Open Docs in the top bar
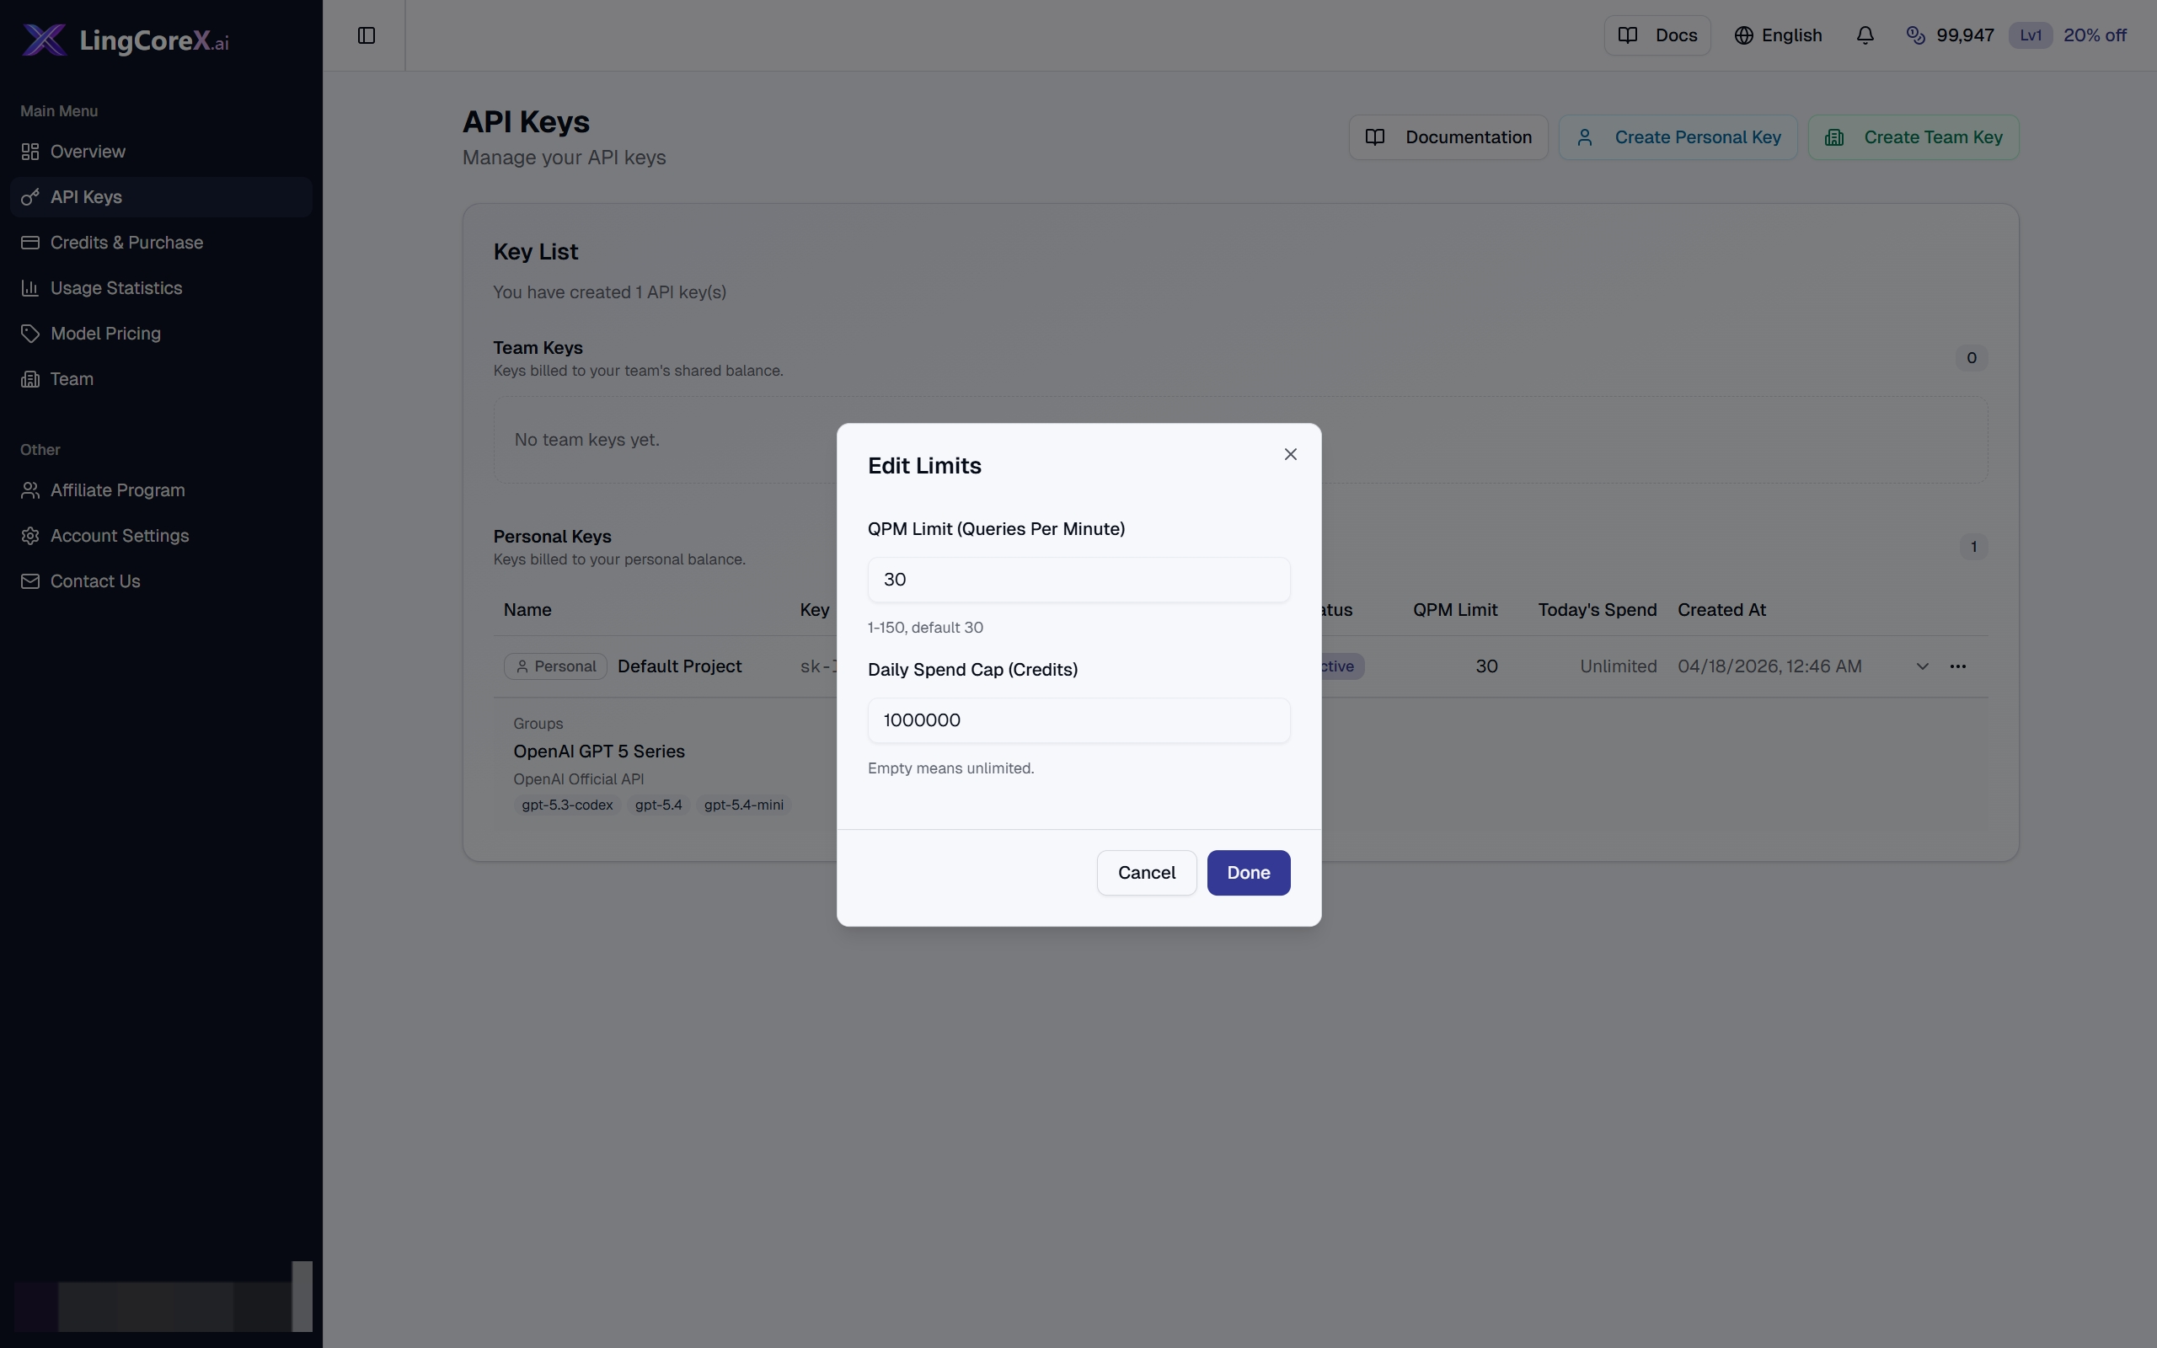 tap(1657, 35)
